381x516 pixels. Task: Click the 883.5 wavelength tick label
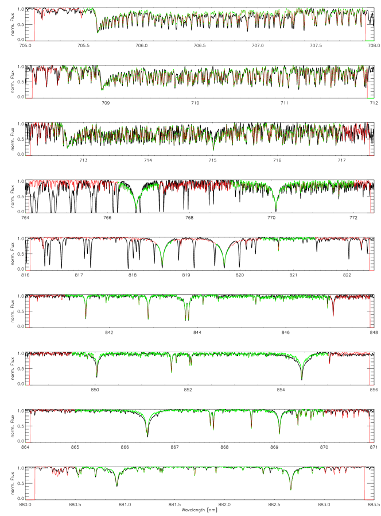(x=374, y=505)
